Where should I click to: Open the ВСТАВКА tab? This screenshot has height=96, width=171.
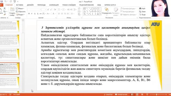click(x=20, y=5)
